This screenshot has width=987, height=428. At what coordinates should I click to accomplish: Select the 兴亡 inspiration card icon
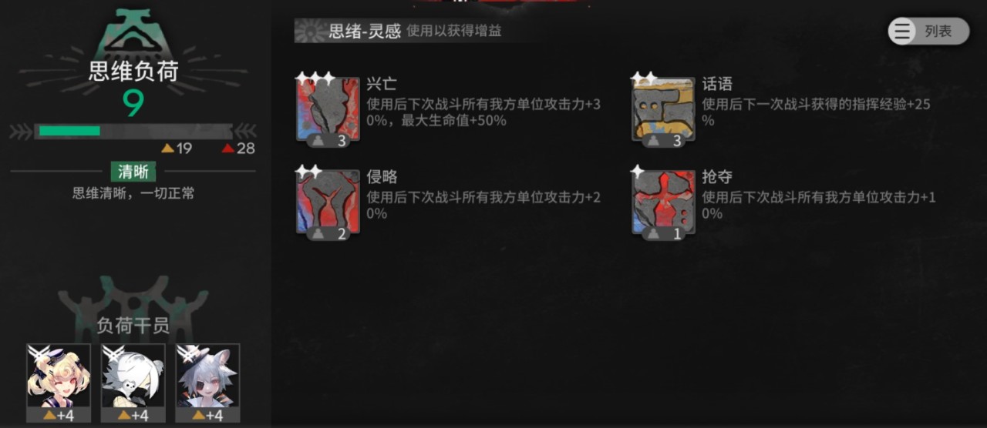[328, 109]
